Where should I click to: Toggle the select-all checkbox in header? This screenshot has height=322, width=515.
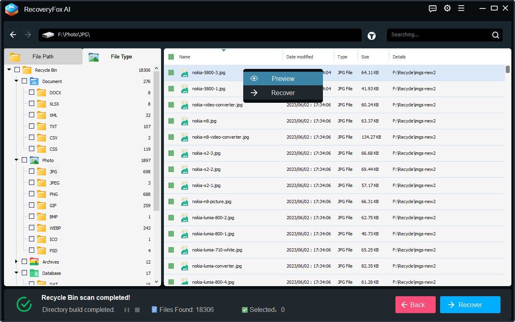[x=171, y=57]
